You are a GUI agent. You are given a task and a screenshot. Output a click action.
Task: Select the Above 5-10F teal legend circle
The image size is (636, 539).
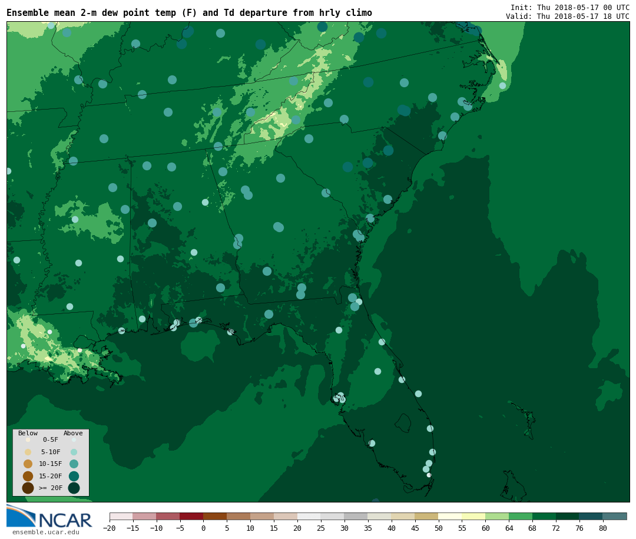coord(74,452)
